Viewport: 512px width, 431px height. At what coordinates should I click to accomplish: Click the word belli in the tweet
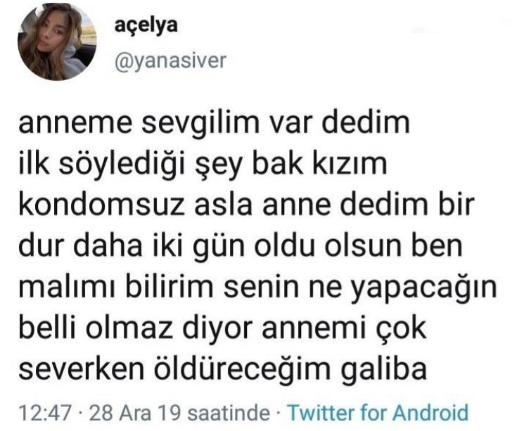48,328
